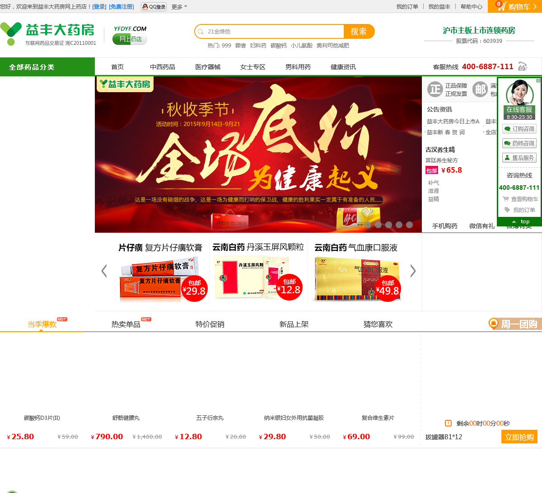This screenshot has width=542, height=493.
Task: Open announcement 益丰新春贺词
Action: (x=446, y=132)
